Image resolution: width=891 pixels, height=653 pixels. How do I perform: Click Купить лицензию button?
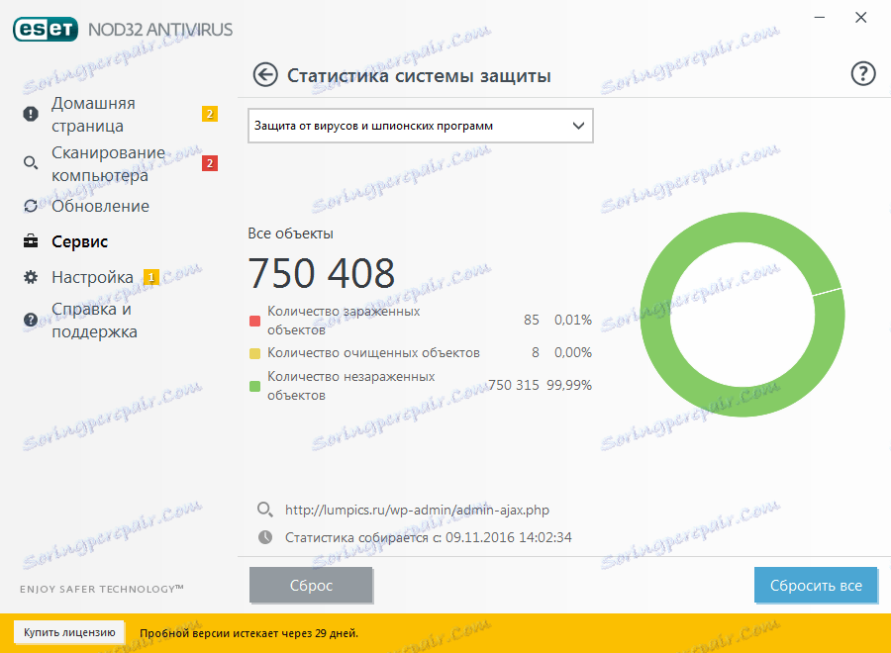(69, 632)
